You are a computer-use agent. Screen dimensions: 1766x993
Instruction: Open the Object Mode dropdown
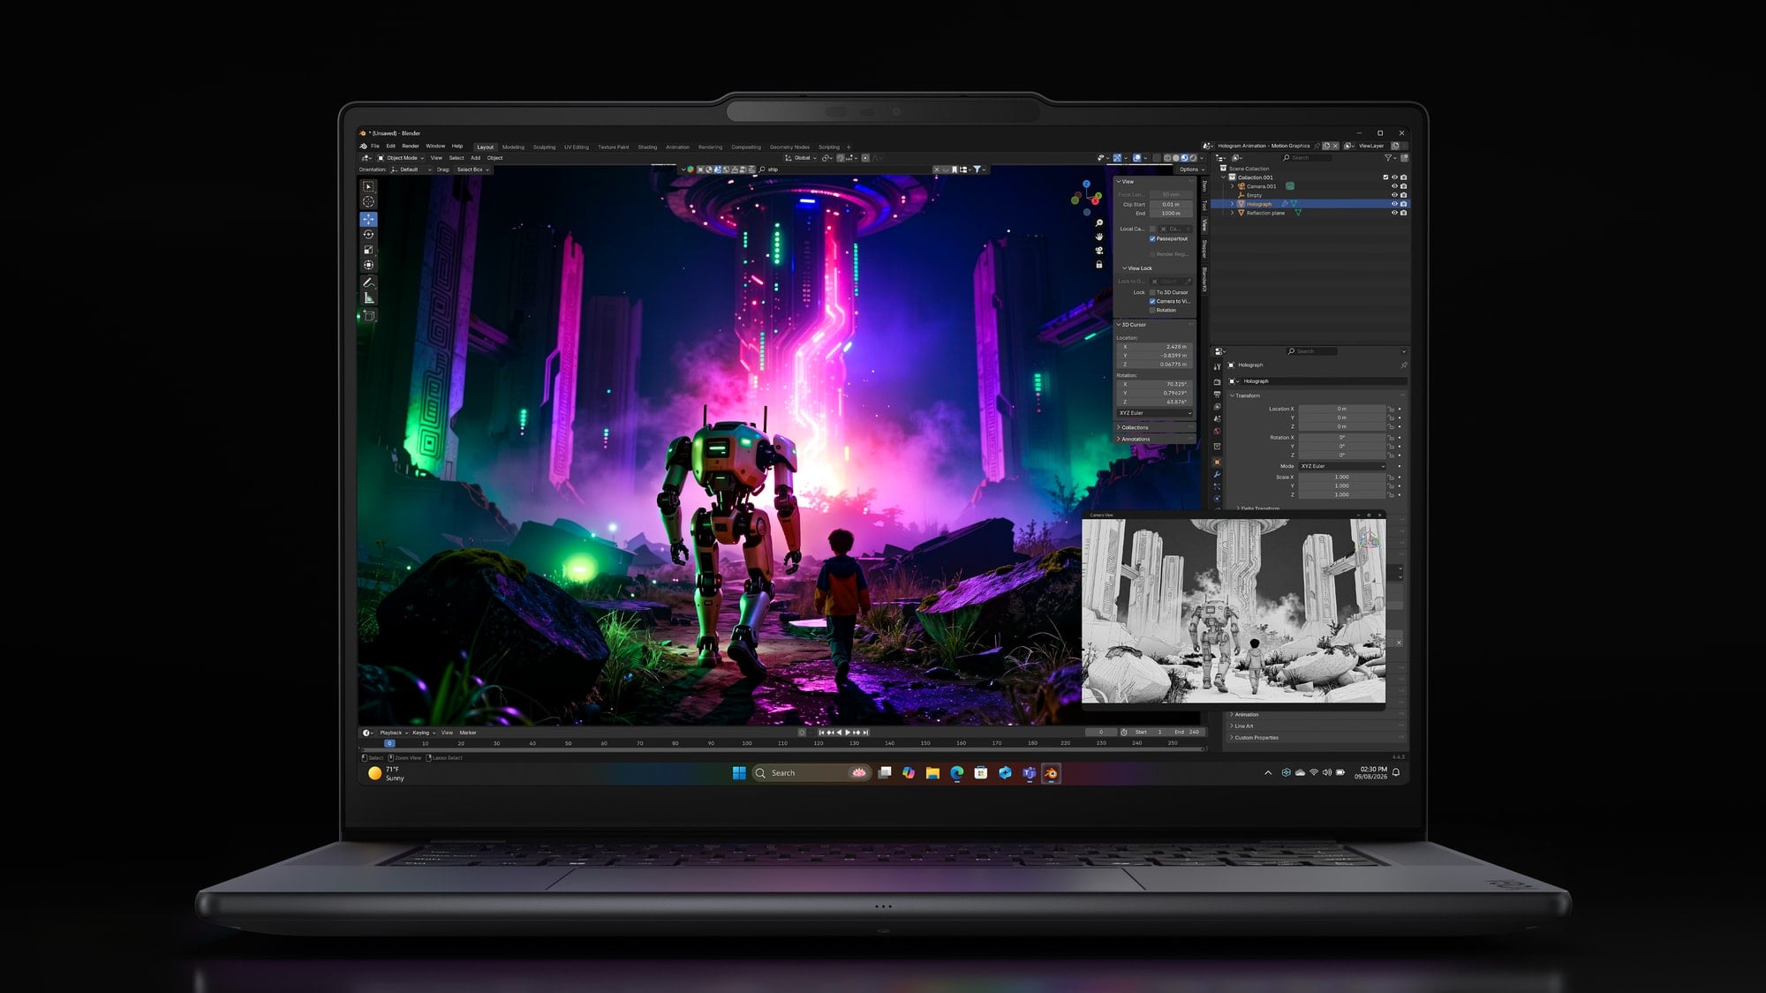coord(401,158)
